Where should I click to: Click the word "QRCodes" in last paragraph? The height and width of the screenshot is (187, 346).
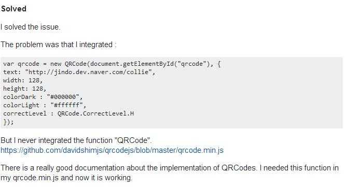tap(239, 168)
